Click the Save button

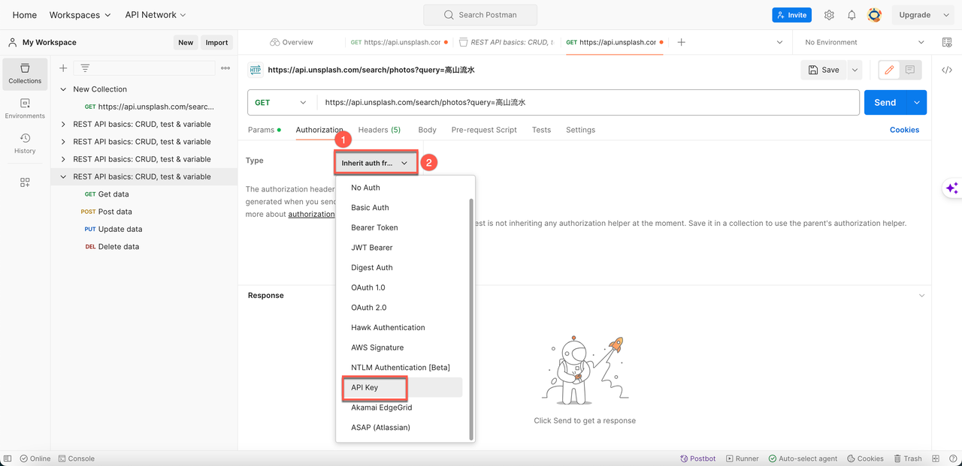click(824, 70)
